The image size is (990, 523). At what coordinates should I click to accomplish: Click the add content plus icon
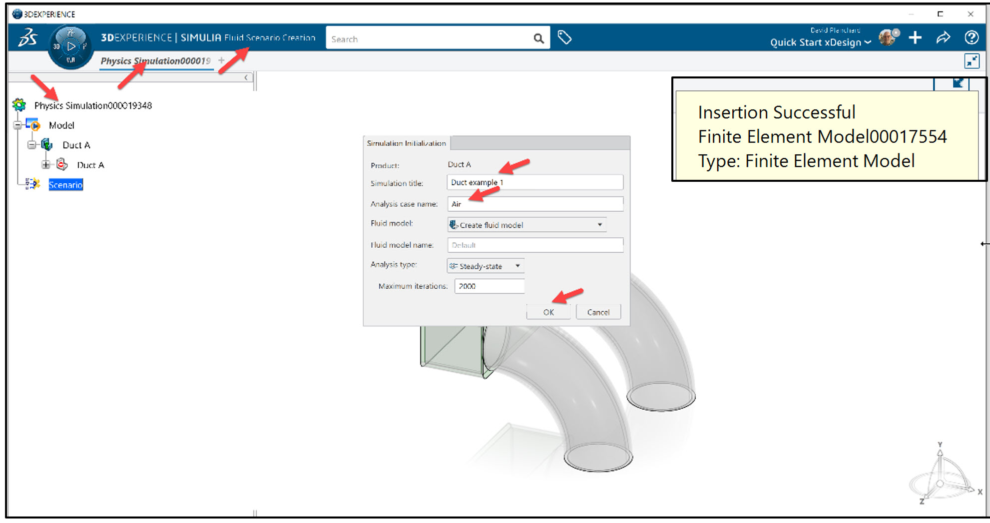(x=916, y=37)
